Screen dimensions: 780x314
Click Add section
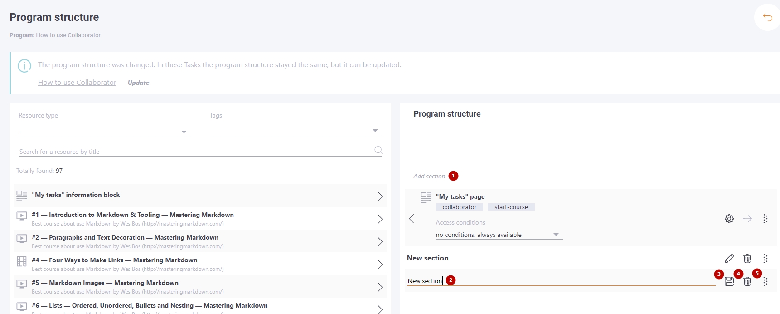[x=429, y=176]
